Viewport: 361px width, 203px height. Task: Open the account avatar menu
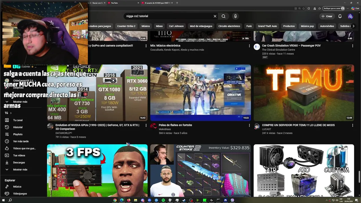[x=350, y=16]
